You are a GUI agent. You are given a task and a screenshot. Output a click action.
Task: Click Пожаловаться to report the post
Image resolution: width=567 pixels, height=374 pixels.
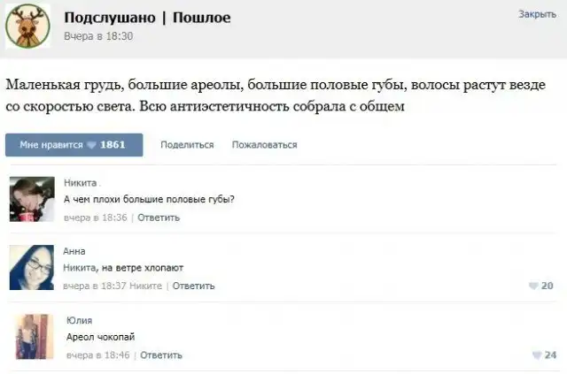click(264, 145)
